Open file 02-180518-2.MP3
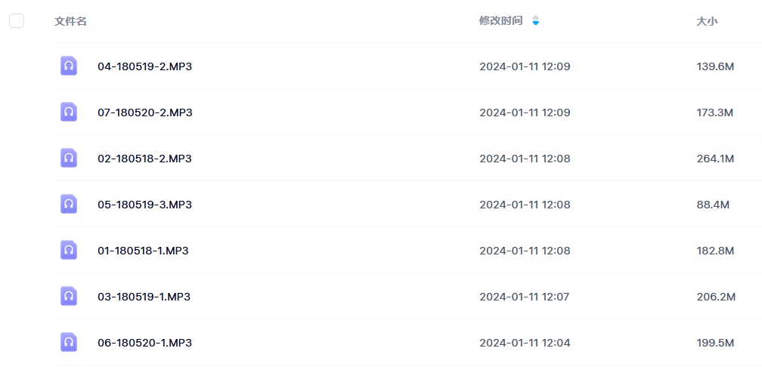Image resolution: width=762 pixels, height=382 pixels. coord(145,159)
